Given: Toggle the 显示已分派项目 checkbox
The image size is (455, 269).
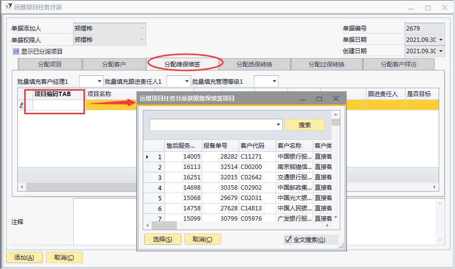Looking at the screenshot, I should pyautogui.click(x=16, y=51).
